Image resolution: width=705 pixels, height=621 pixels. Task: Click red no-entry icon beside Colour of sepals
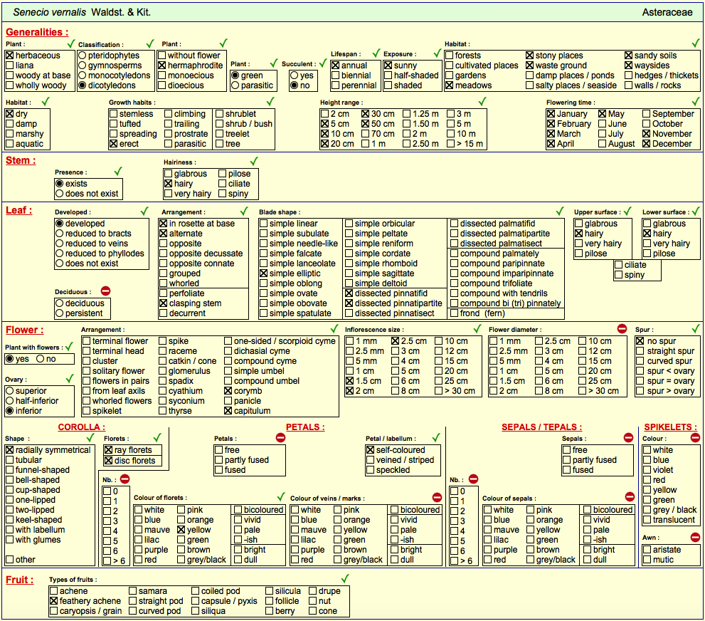tap(630, 497)
